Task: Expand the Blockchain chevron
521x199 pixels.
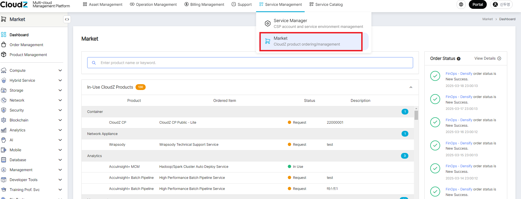Action: [x=60, y=120]
